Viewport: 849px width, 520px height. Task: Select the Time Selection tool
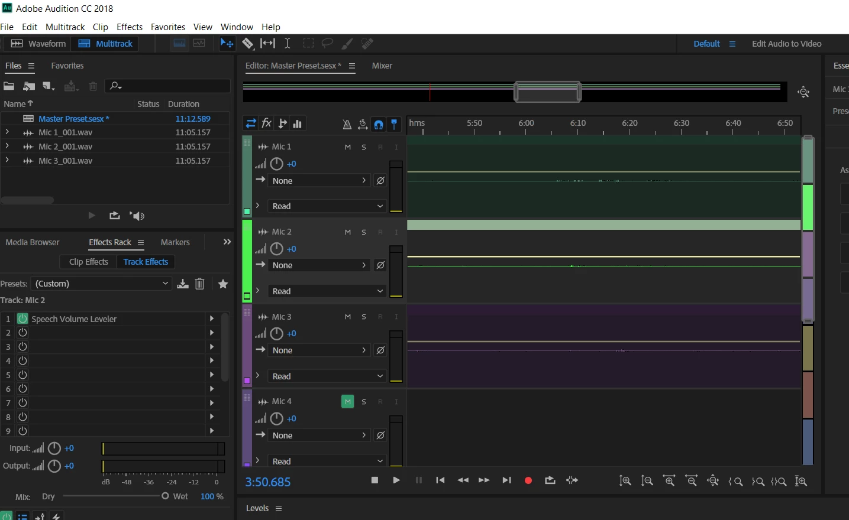(x=288, y=43)
